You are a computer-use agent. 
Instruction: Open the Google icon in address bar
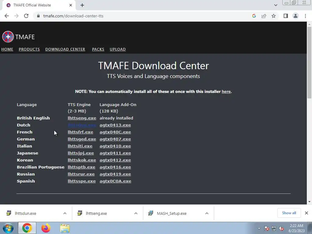point(254,16)
